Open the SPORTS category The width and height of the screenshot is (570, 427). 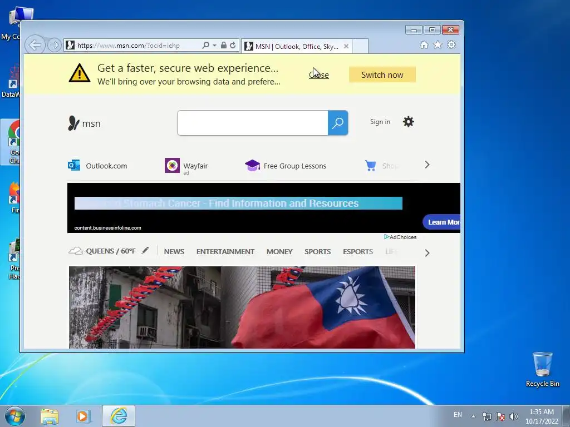[x=317, y=252]
